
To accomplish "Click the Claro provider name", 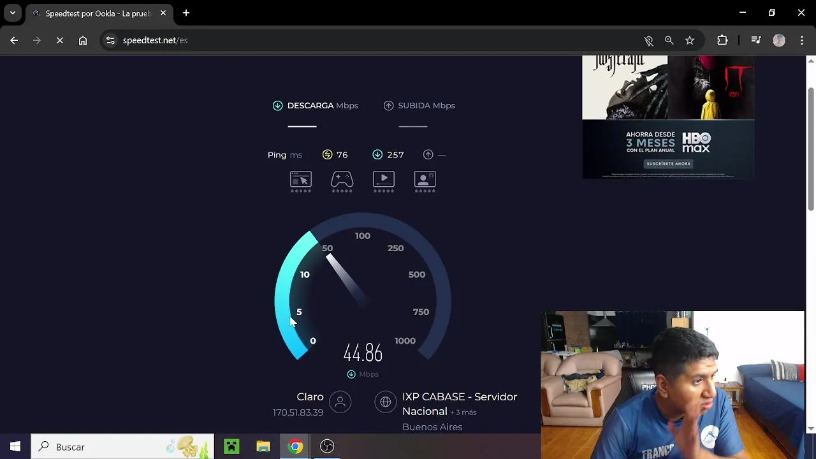I will coord(310,397).
